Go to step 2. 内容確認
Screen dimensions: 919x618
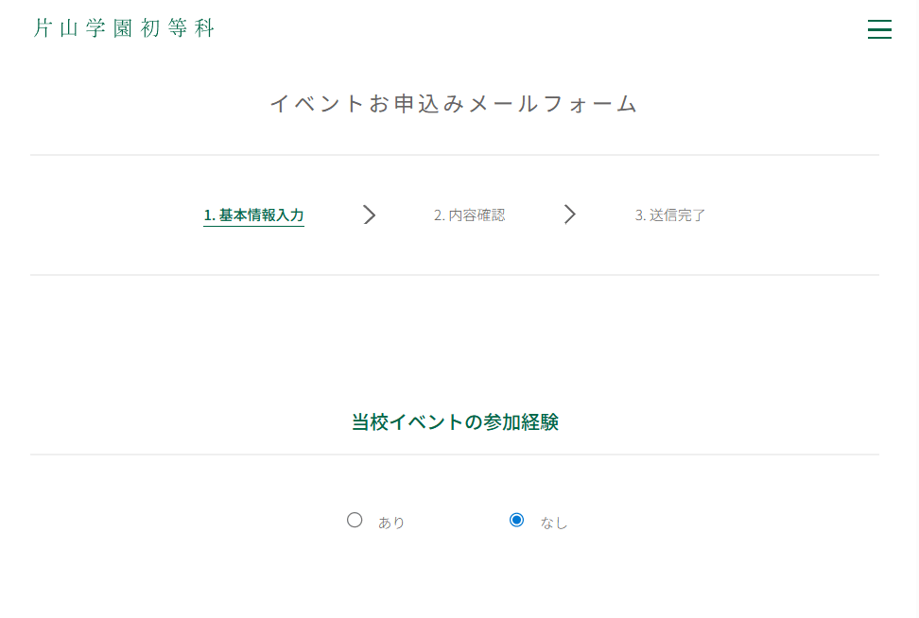tap(469, 215)
